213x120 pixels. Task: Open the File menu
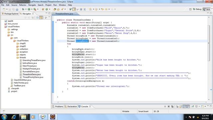3,5
